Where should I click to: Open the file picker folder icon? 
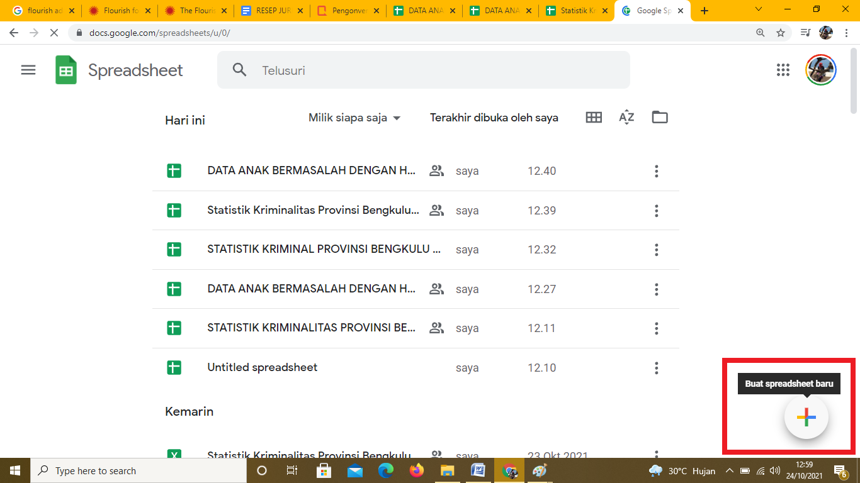click(x=660, y=118)
